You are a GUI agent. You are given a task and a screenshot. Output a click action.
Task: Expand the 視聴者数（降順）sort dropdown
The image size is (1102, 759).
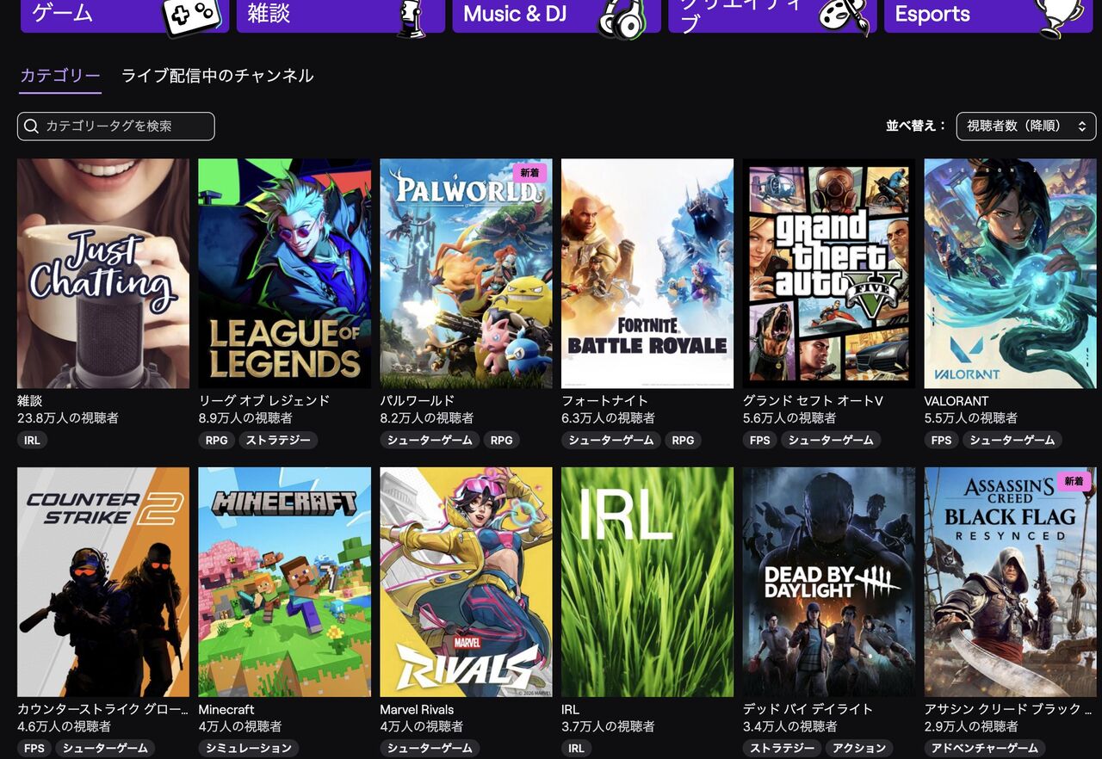[1026, 126]
